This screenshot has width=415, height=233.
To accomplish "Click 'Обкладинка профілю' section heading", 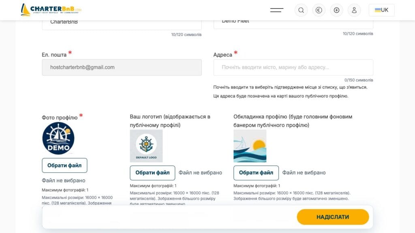I will 293,121.
